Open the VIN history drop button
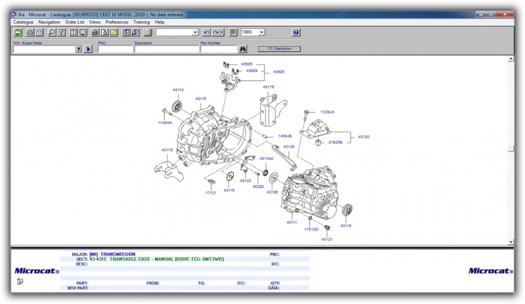 point(78,49)
